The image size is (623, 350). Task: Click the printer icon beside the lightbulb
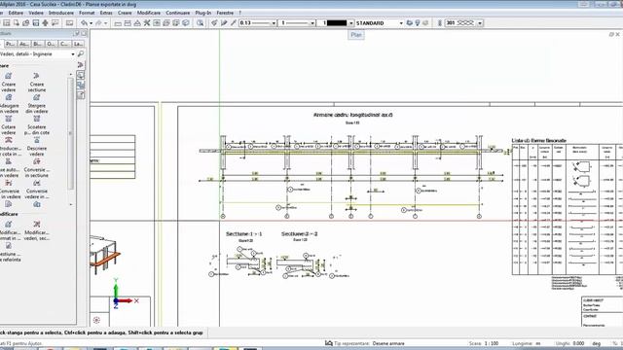pos(425,23)
